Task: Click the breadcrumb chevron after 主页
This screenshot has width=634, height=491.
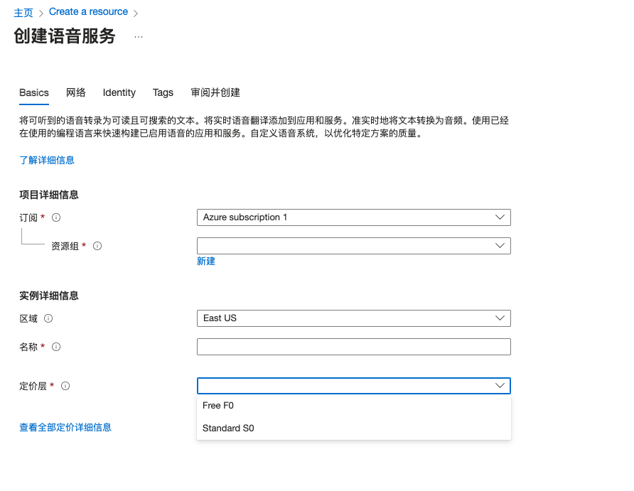Action: (41, 11)
